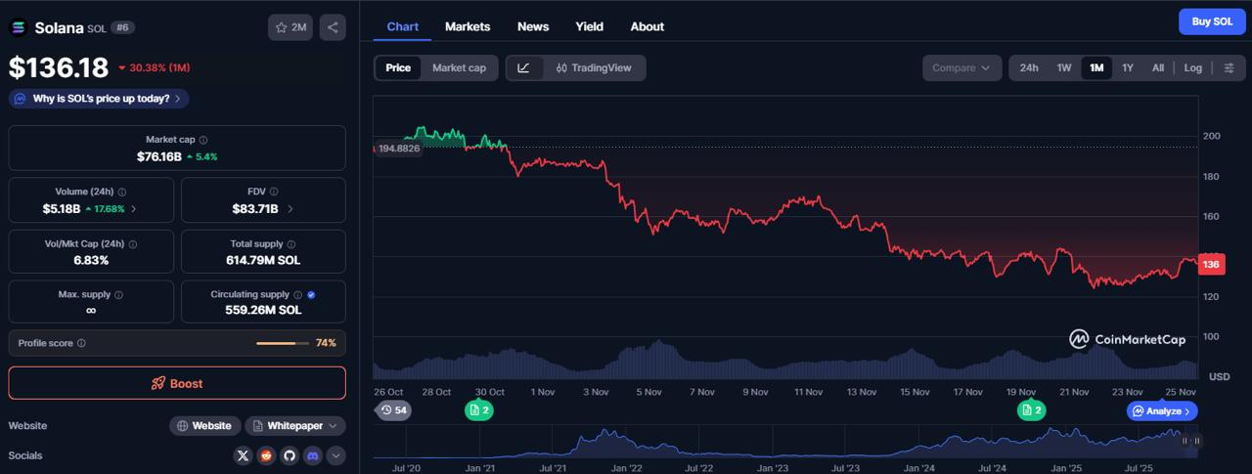Click the 194.8826 opening price label
Viewport: 1252px width, 474px height.
pyautogui.click(x=397, y=148)
